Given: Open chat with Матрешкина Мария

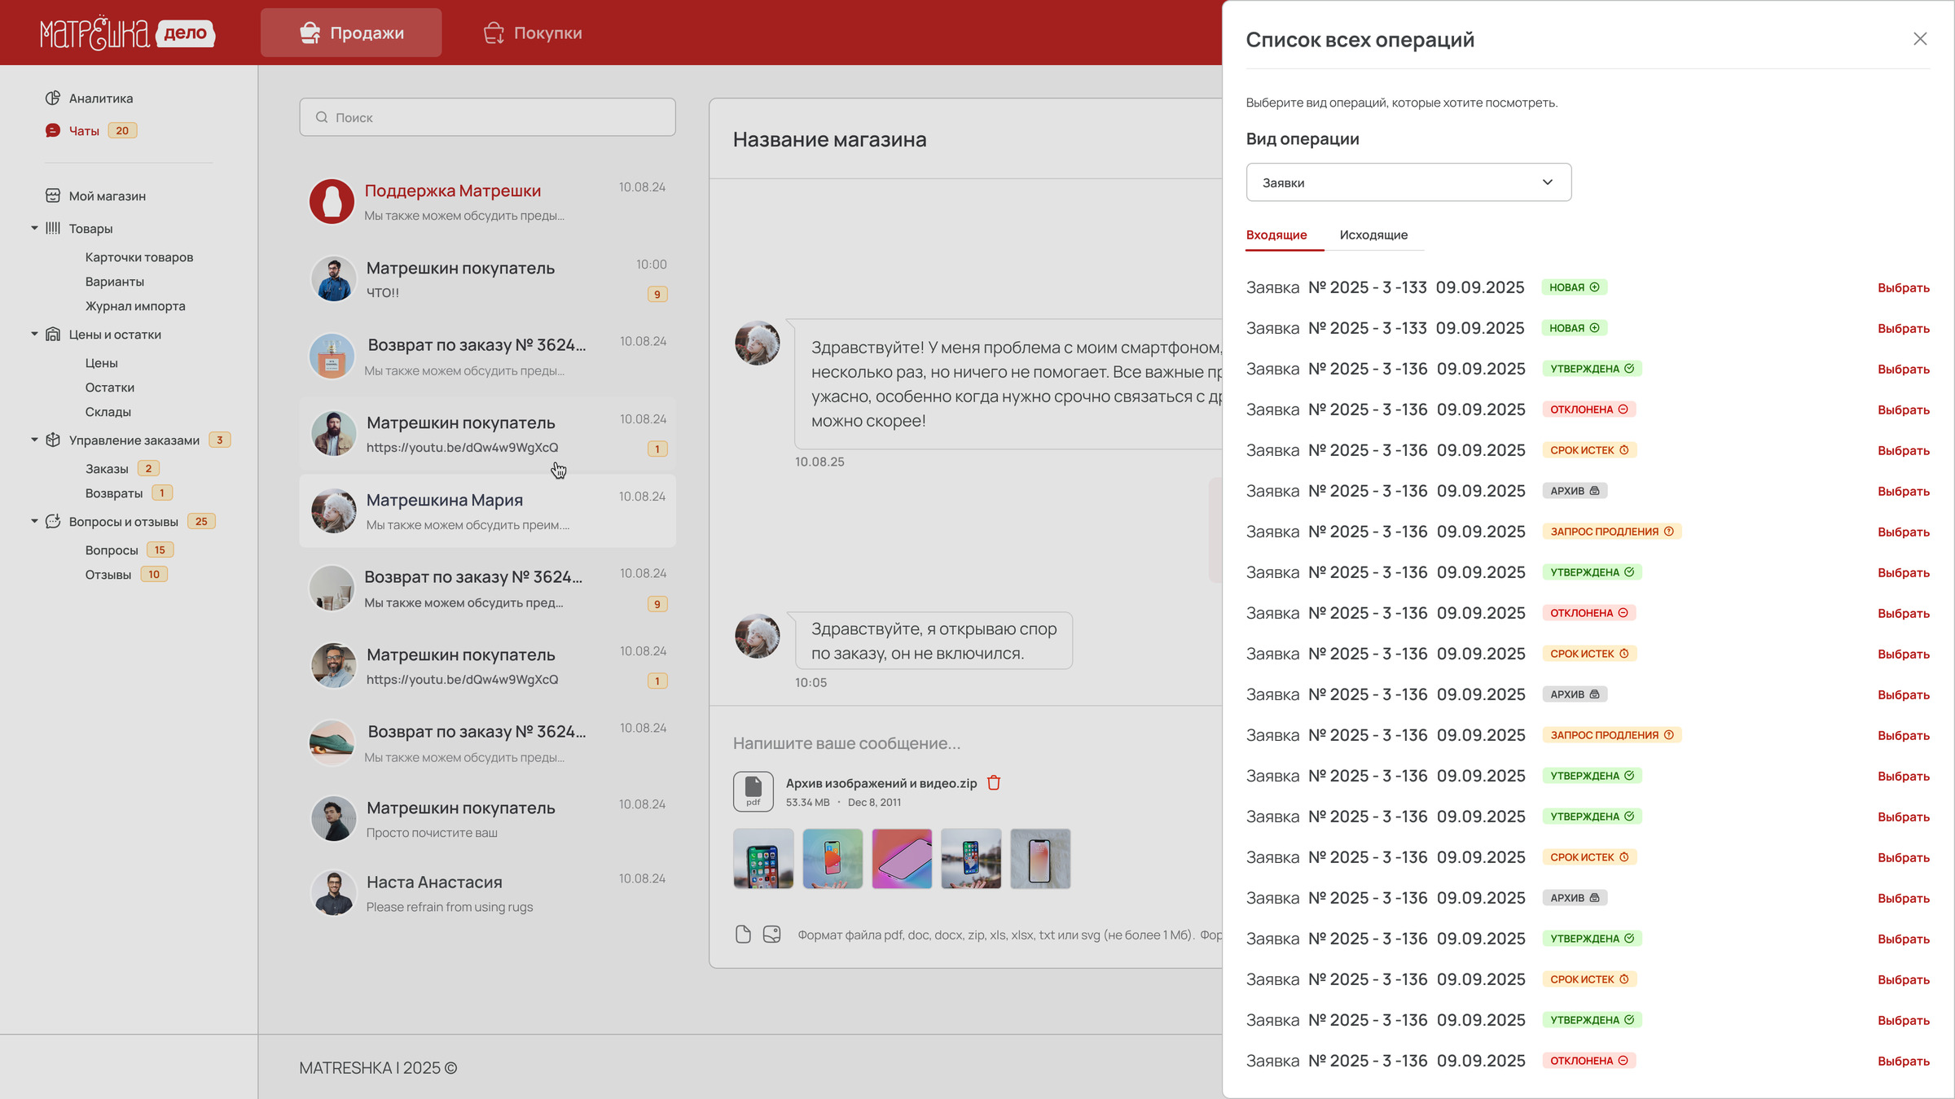Looking at the screenshot, I should point(487,511).
